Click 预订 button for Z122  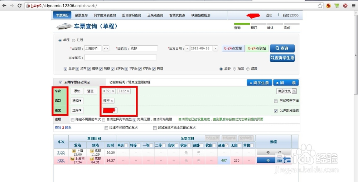[274, 153]
